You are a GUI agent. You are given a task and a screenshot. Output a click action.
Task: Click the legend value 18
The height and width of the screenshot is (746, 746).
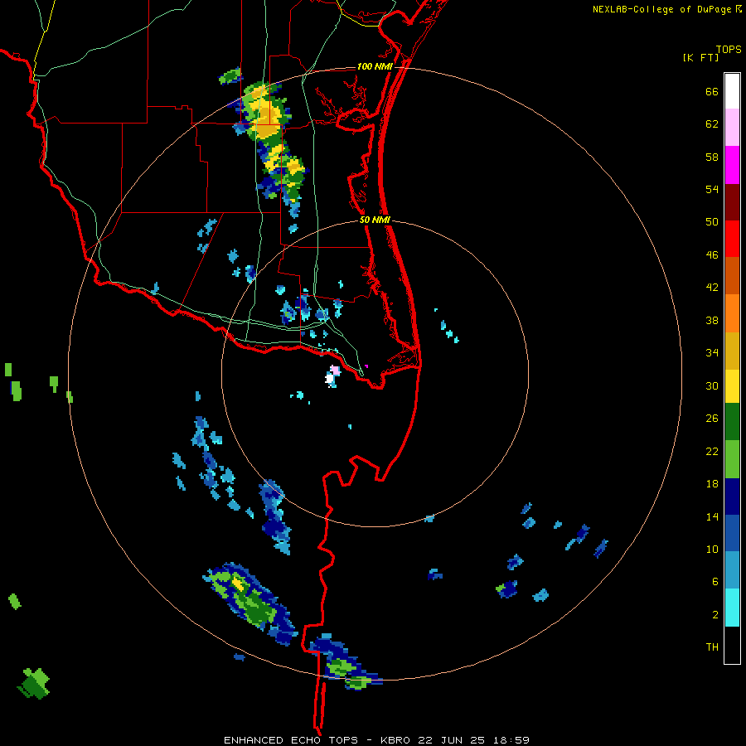point(712,484)
